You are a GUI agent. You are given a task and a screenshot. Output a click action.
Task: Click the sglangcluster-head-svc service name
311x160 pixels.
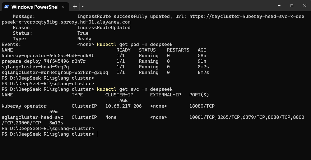coord(33,117)
